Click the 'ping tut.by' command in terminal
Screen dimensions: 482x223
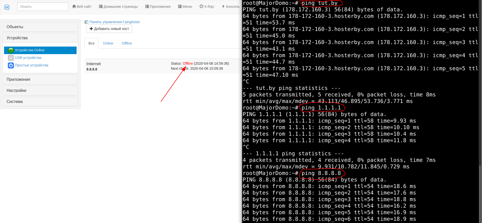click(x=320, y=3)
